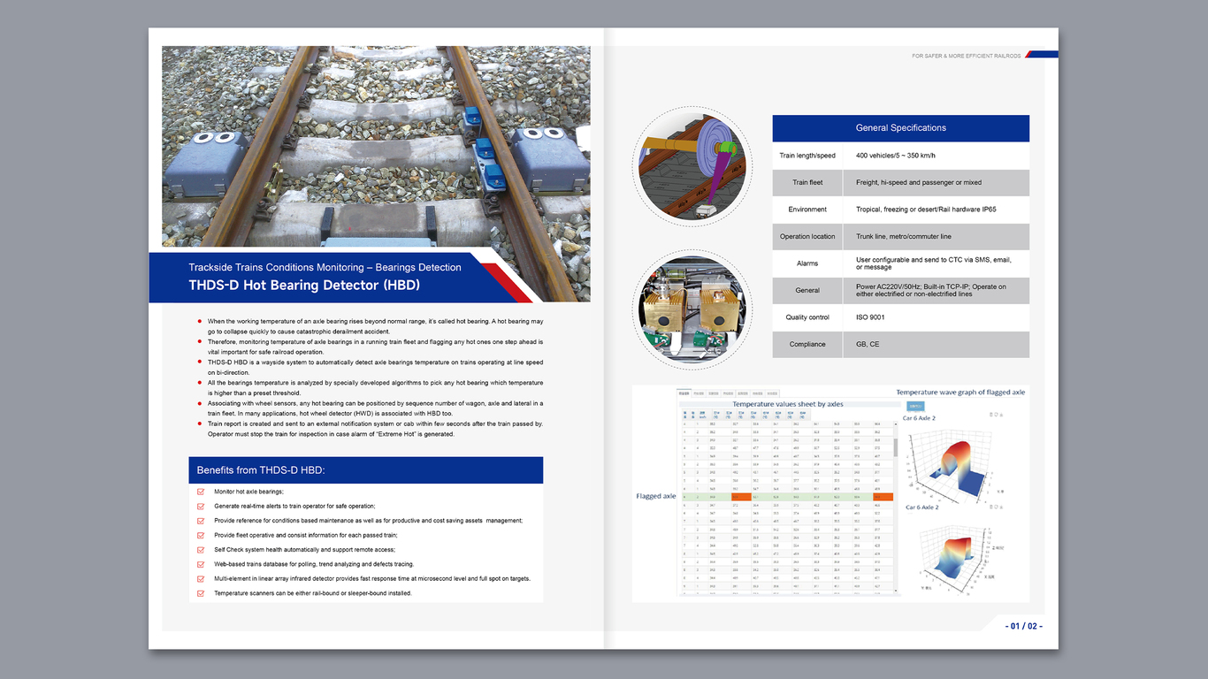Click 'FOR SAFER & MORE EFFICIENT RAILRODS' header
This screenshot has height=679, width=1208.
[967, 56]
